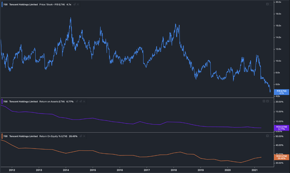Screen dimensions: 290x173
Task: Click the 20.0x label on the P/B axis
Action: 278,2
